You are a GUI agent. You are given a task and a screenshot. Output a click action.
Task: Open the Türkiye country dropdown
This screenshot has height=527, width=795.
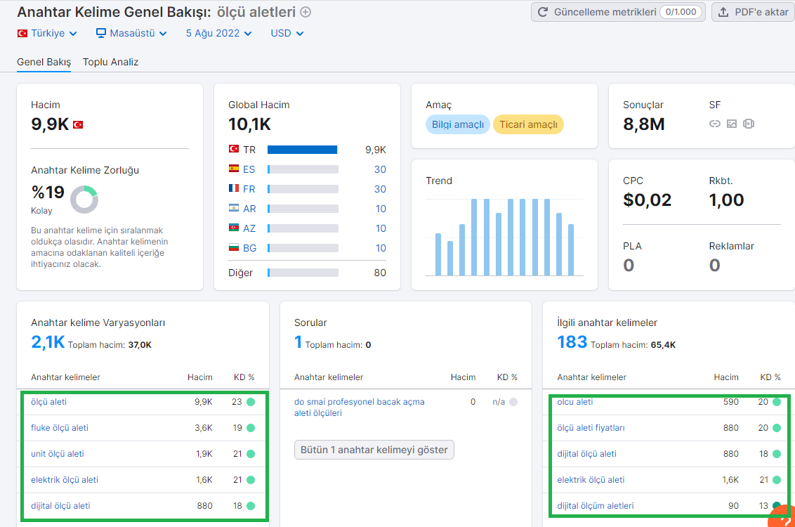pyautogui.click(x=47, y=34)
